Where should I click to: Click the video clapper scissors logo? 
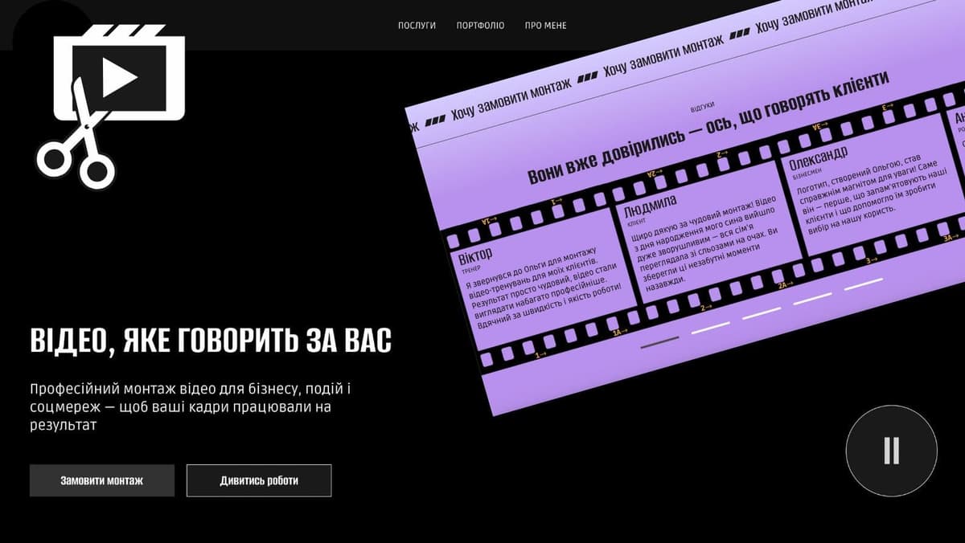coord(111,106)
